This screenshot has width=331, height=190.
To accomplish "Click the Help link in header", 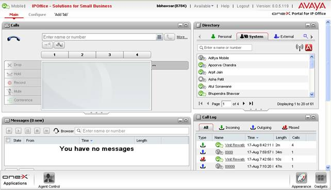I will (225, 6).
